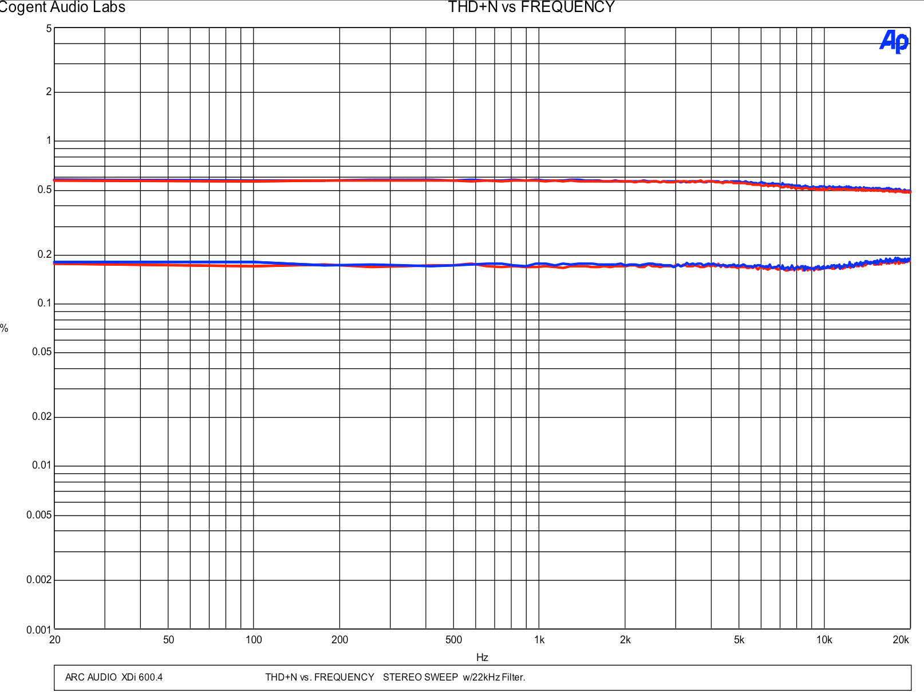Click the '1' y-axis tick label
The image size is (924, 700).
coord(49,140)
